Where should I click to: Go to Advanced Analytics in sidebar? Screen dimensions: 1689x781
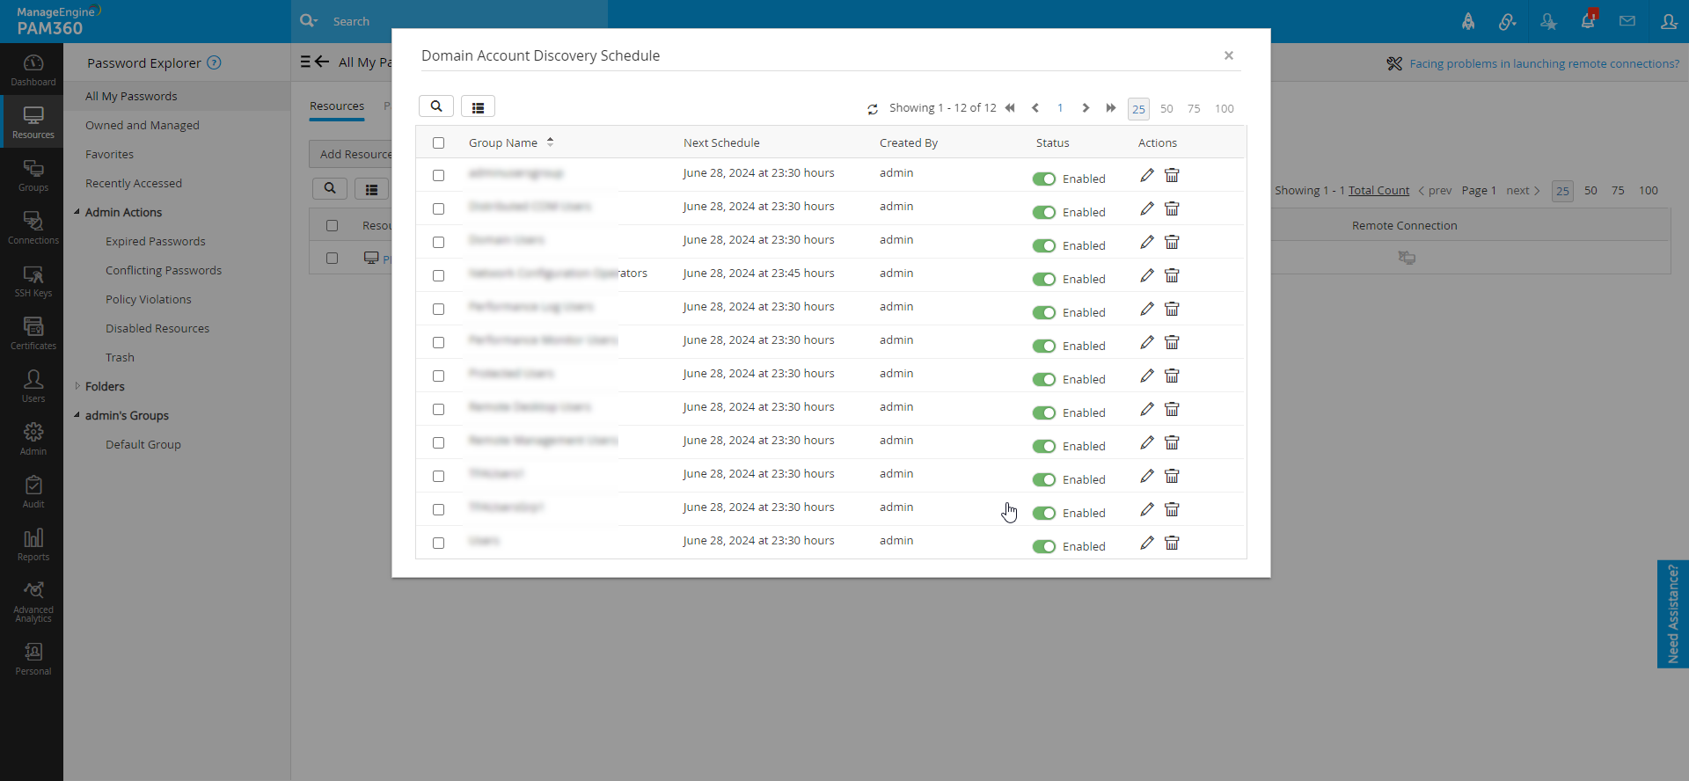[x=33, y=602]
